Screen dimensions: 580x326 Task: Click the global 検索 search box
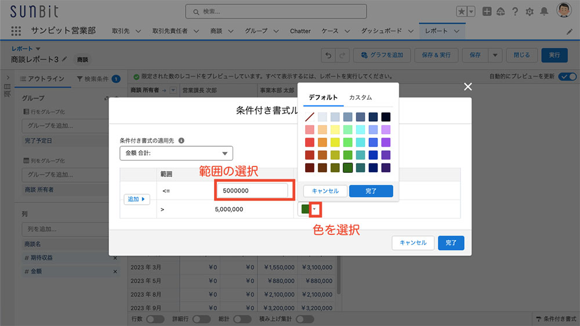pyautogui.click(x=276, y=12)
